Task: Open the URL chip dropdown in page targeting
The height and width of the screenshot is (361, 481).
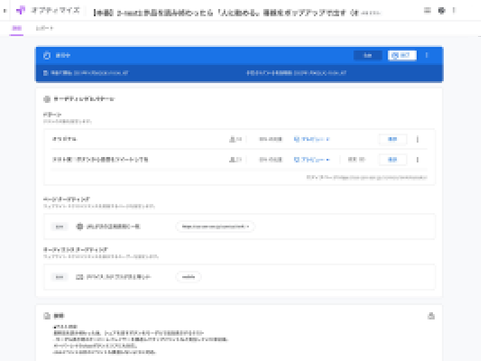Action: (215, 227)
